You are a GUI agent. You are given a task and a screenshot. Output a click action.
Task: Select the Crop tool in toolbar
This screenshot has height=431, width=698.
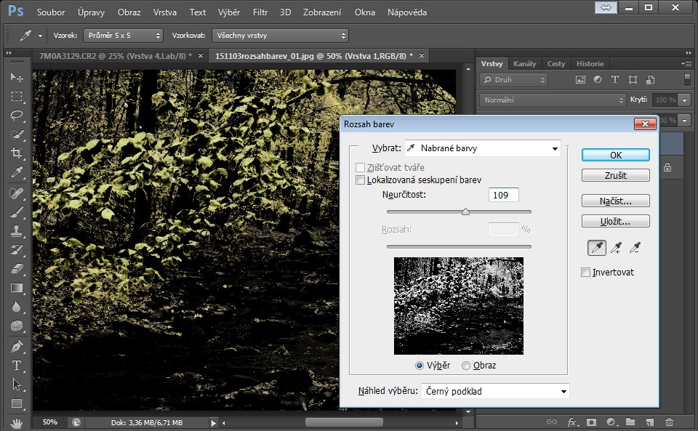point(17,153)
